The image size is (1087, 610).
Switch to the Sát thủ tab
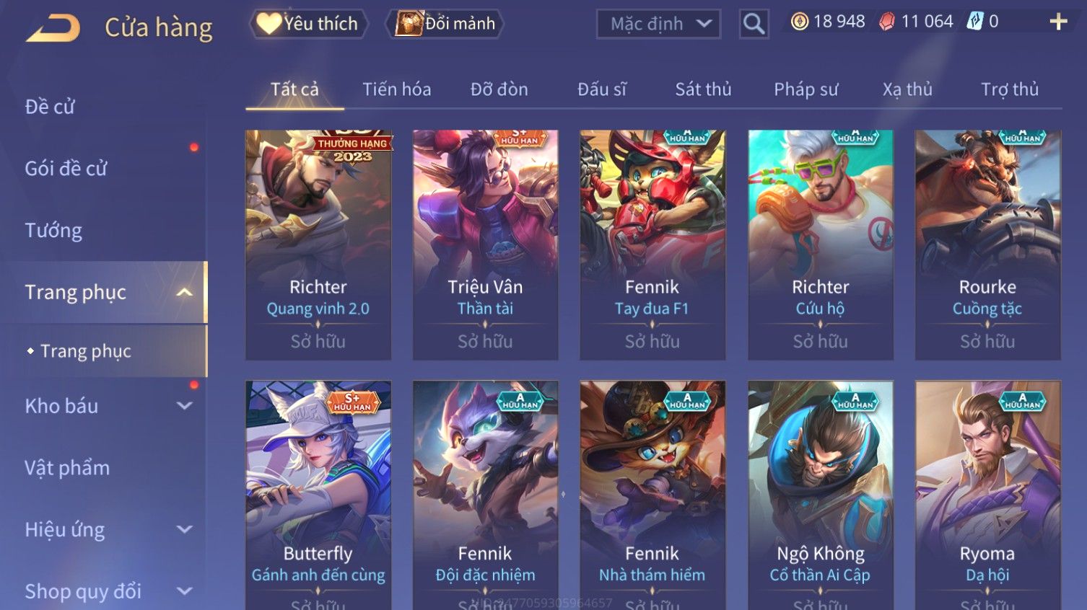coord(703,89)
